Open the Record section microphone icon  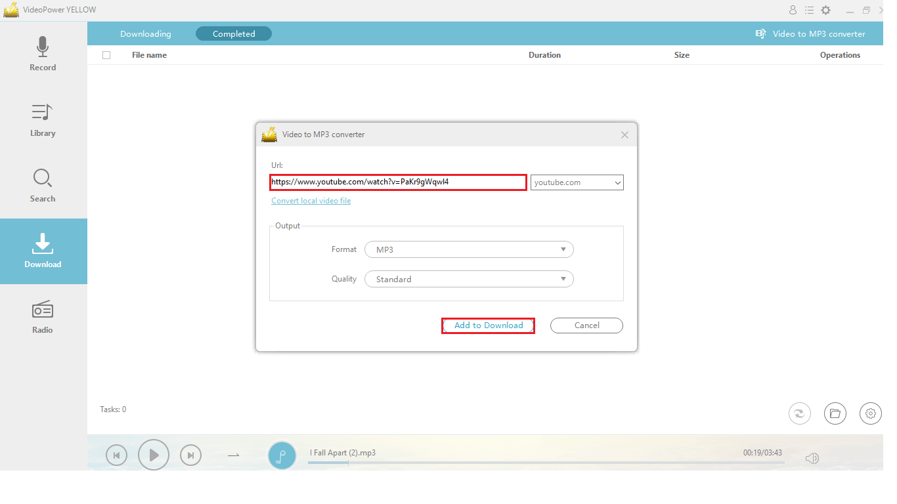43,47
